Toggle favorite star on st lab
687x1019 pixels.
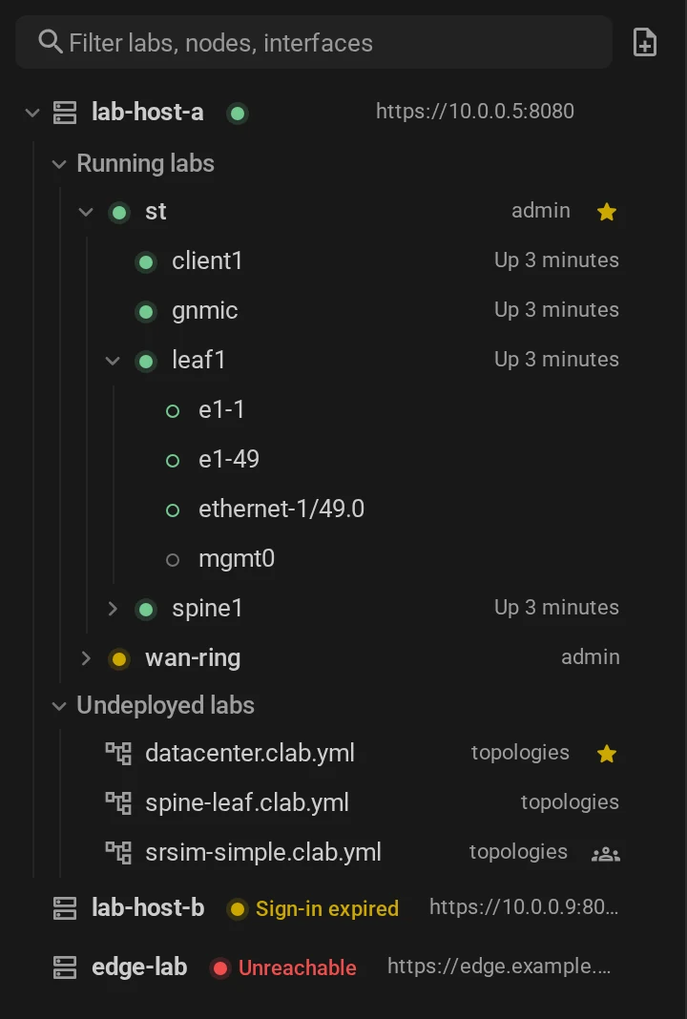[x=607, y=212]
